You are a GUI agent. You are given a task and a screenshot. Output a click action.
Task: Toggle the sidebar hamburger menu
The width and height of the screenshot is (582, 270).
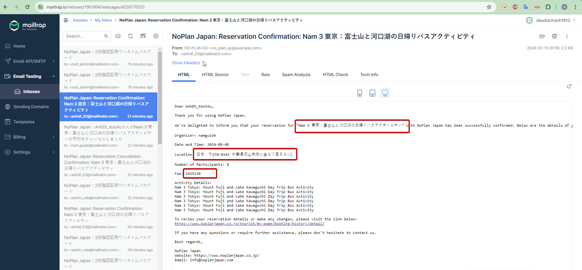click(66, 20)
